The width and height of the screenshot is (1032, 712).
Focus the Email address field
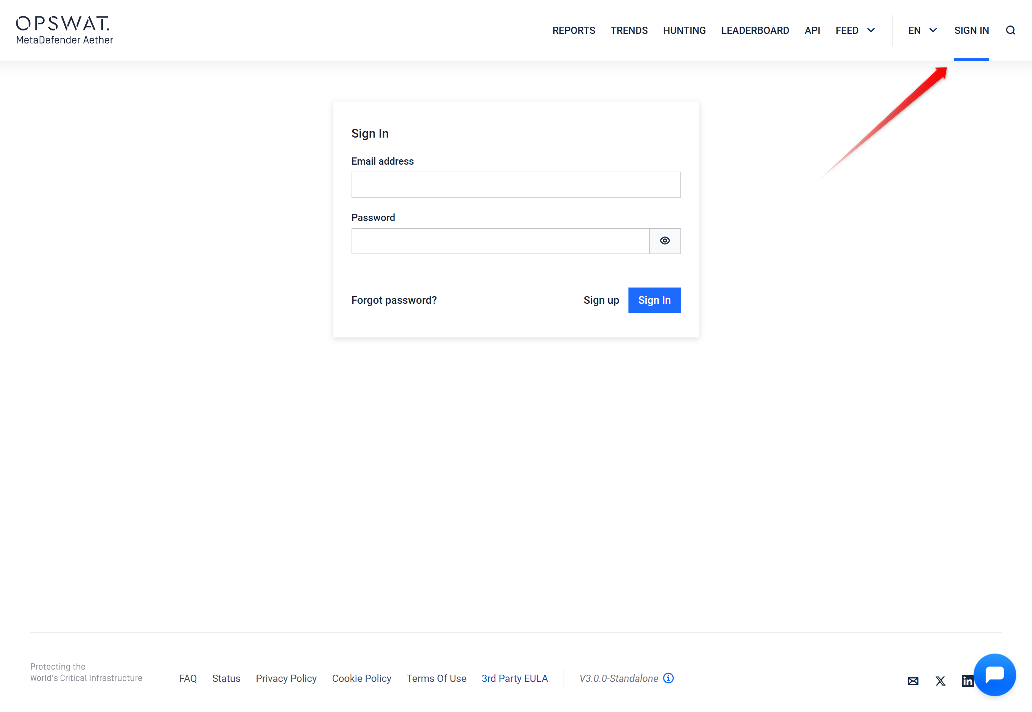pos(516,185)
